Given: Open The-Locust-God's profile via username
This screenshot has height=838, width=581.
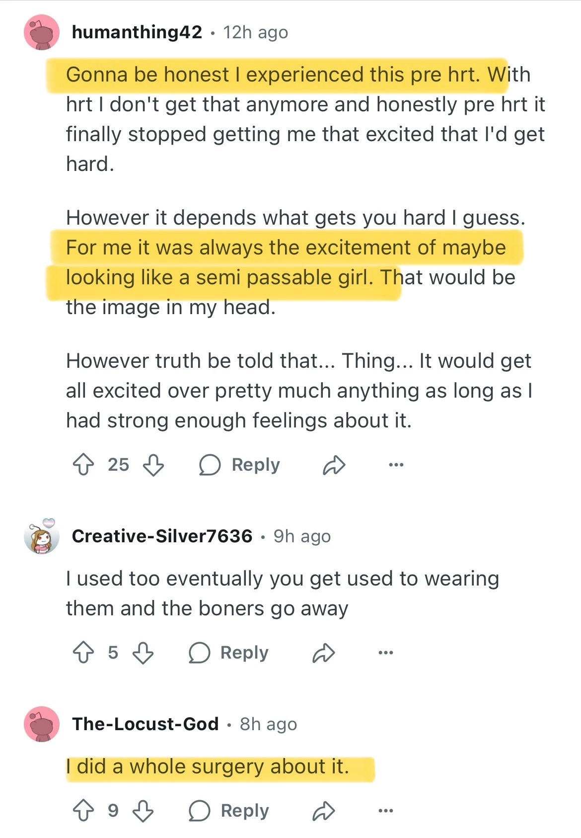Looking at the screenshot, I should (145, 724).
